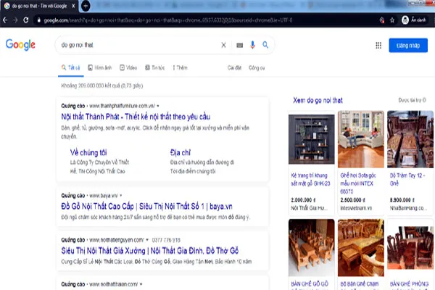
Task: Open Nội thất Thành Phát ad link
Action: point(136,117)
